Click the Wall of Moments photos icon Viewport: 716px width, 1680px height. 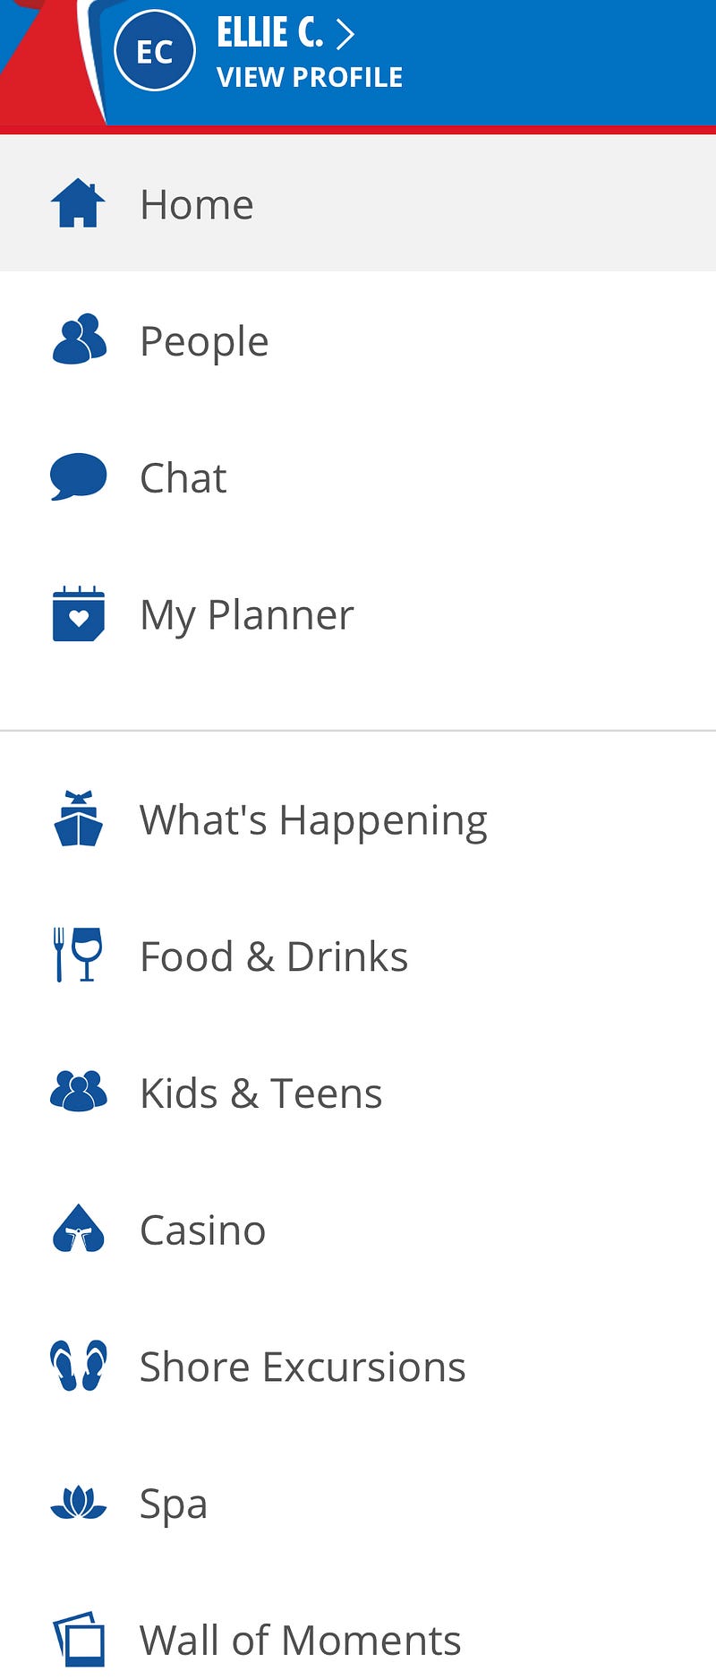click(x=79, y=1639)
